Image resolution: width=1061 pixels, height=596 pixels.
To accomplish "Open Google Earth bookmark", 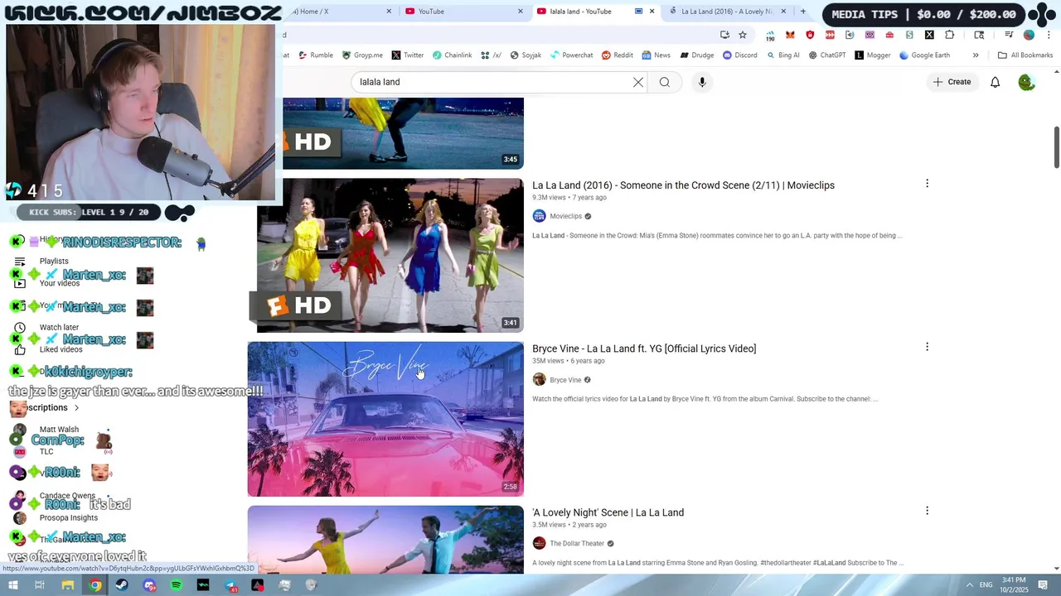I will click(925, 55).
